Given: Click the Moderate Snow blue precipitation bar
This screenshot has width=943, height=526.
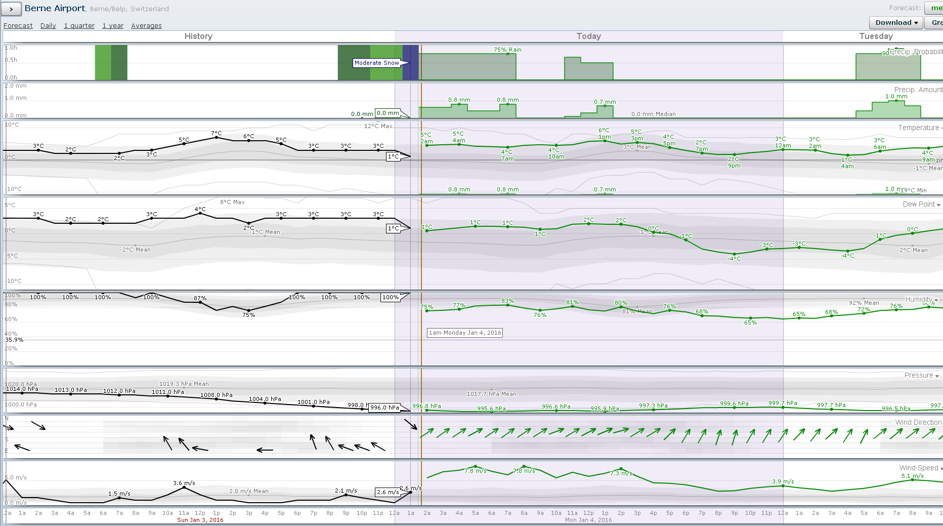Looking at the screenshot, I should click(411, 63).
